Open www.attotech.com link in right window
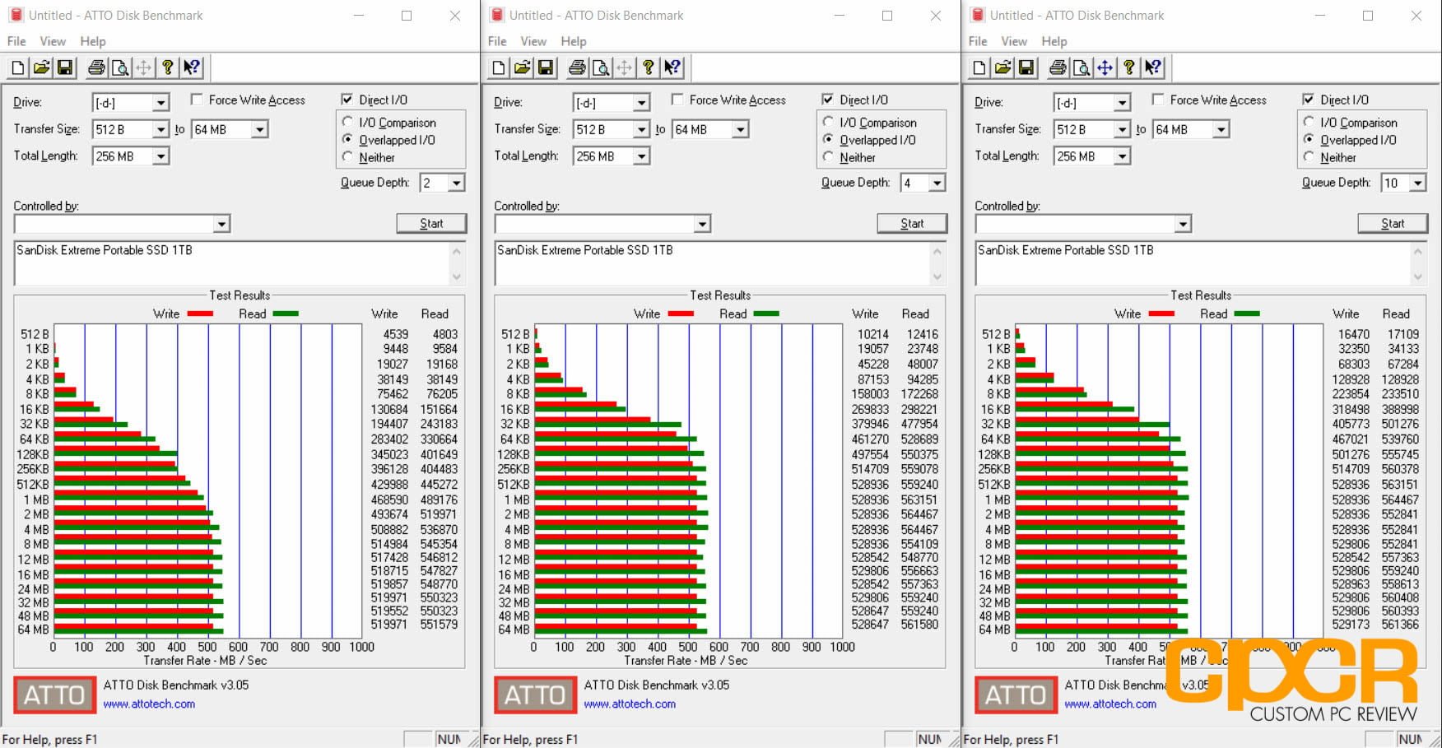Viewport: 1442px width, 748px height. pyautogui.click(x=1110, y=704)
